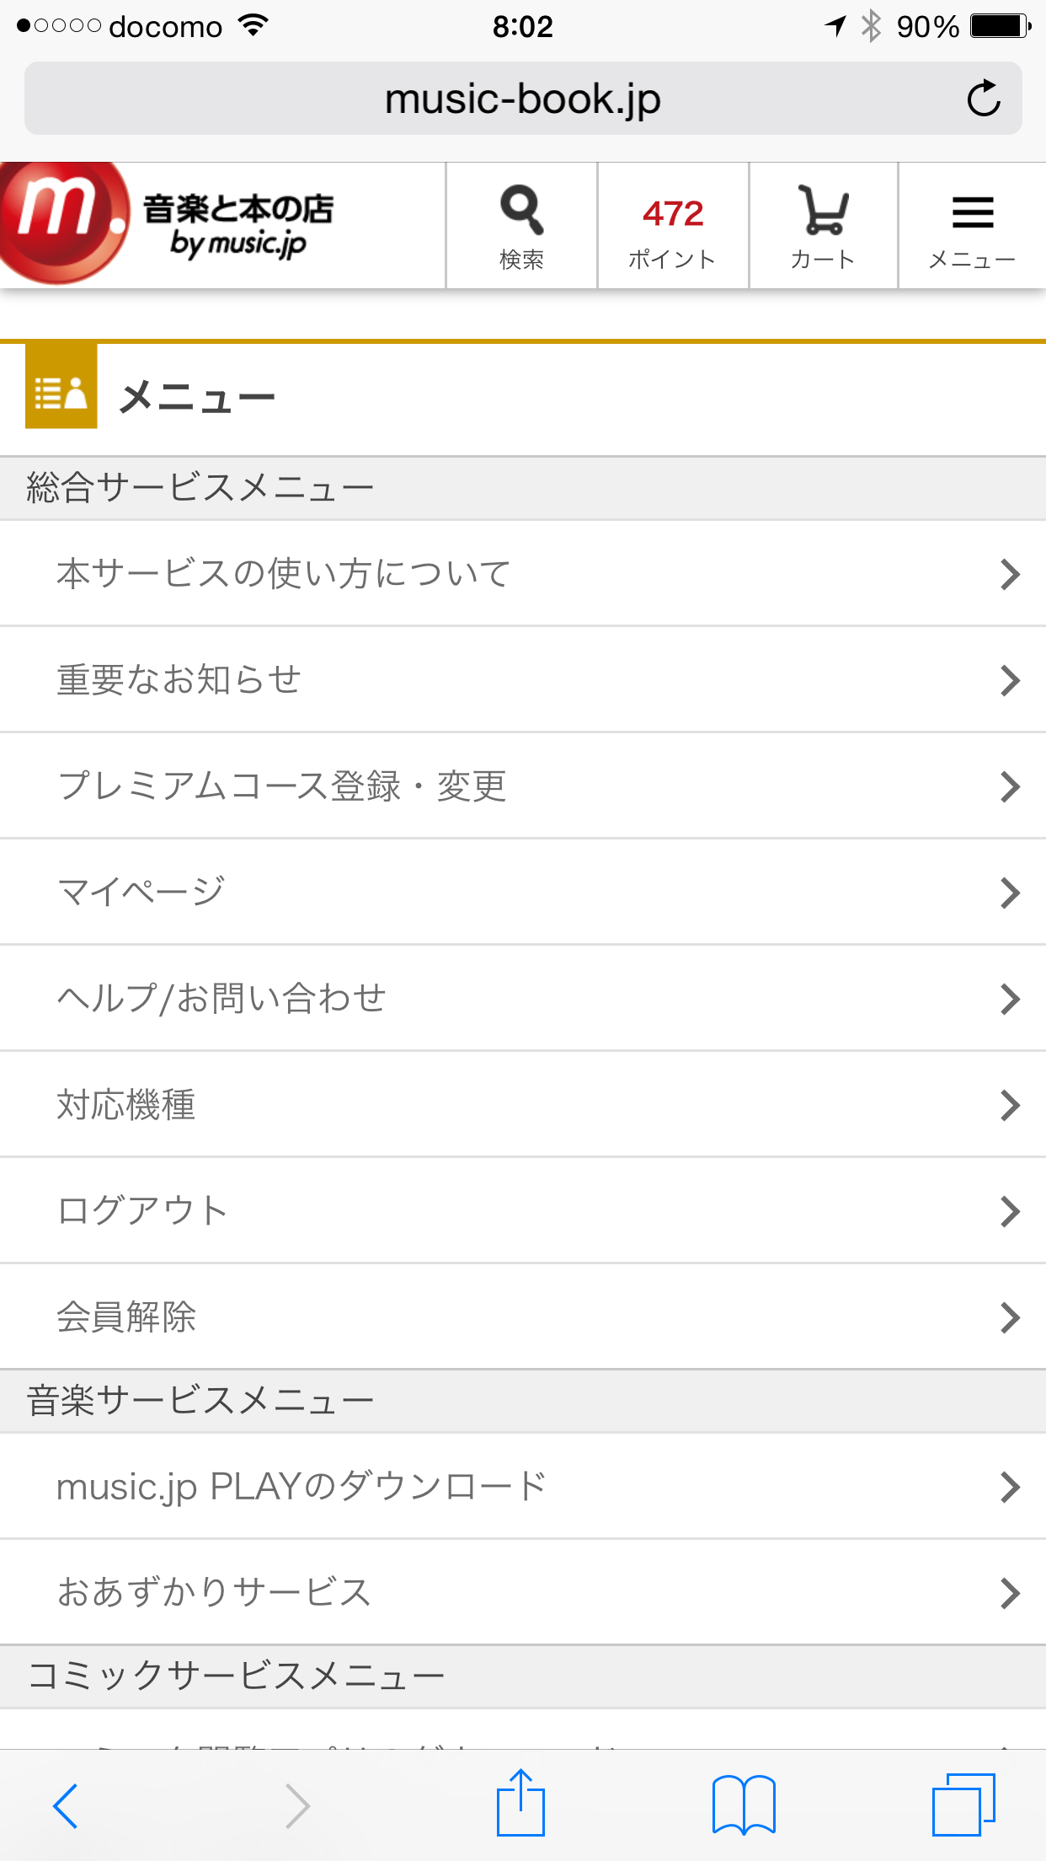Screen dimensions: 1046x1861
Task: Show Safari open tabs
Action: [x=963, y=1803]
